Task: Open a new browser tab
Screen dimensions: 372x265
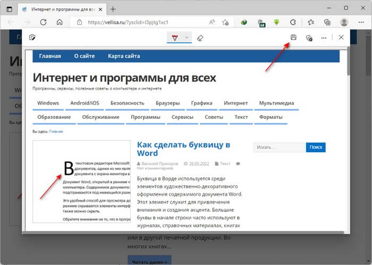Action: [113, 10]
